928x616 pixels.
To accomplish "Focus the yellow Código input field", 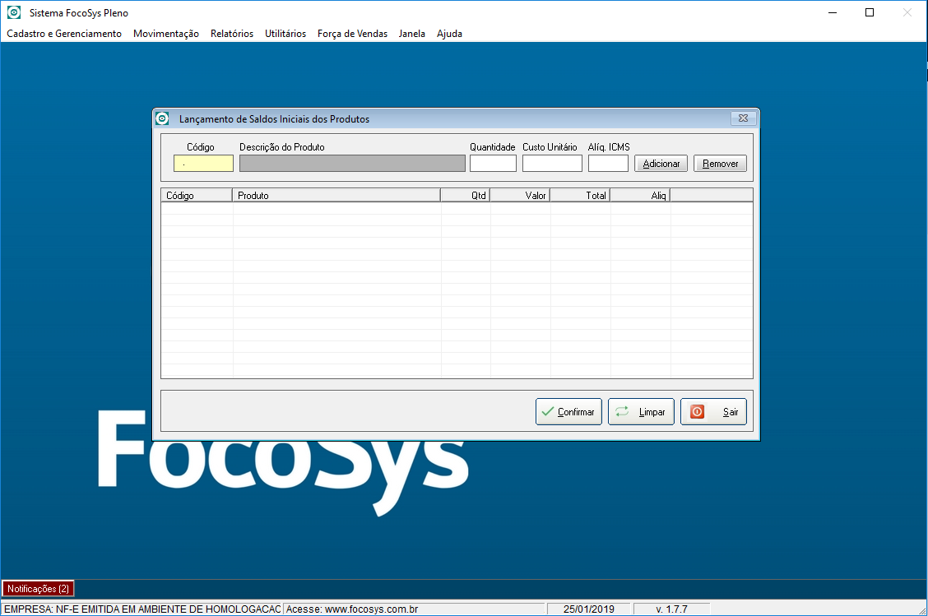I will click(203, 164).
